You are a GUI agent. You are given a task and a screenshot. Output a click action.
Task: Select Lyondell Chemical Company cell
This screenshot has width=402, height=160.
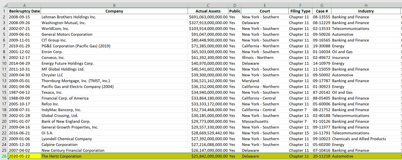(114, 139)
